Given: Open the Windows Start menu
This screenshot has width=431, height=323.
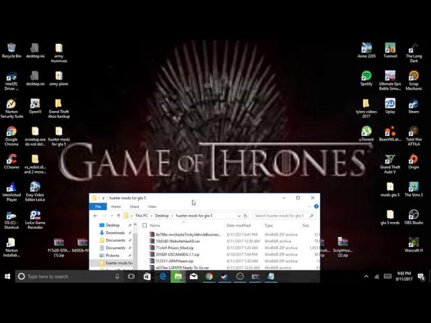Looking at the screenshot, I should coord(7,277).
